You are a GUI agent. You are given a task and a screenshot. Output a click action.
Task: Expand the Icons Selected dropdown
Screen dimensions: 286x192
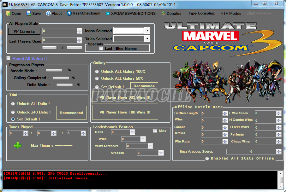tap(147, 30)
